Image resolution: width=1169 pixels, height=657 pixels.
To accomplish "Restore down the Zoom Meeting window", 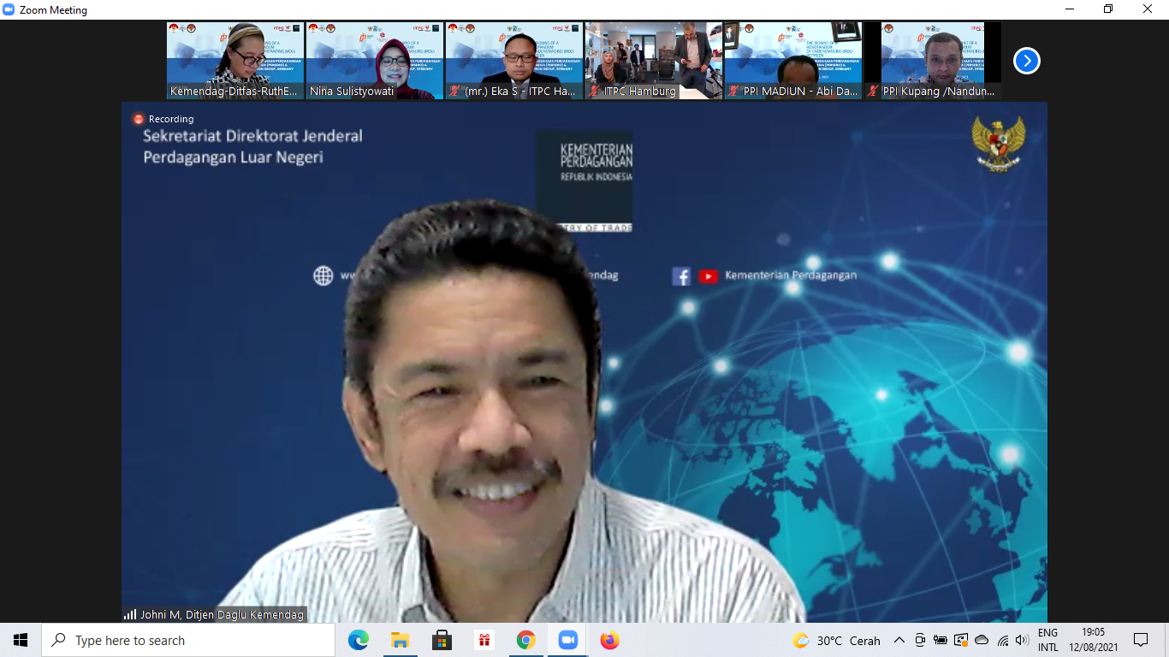I will pyautogui.click(x=1108, y=9).
